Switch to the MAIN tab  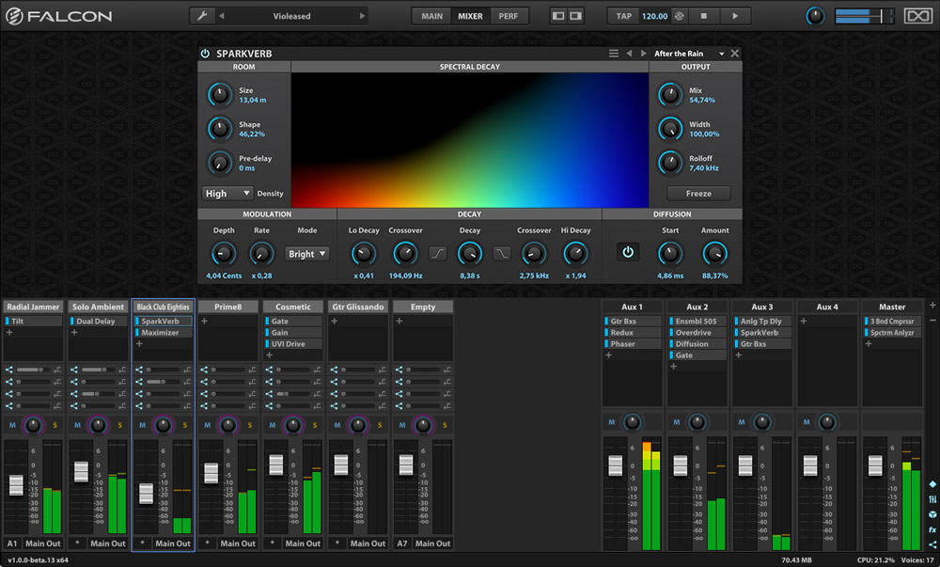pyautogui.click(x=431, y=16)
